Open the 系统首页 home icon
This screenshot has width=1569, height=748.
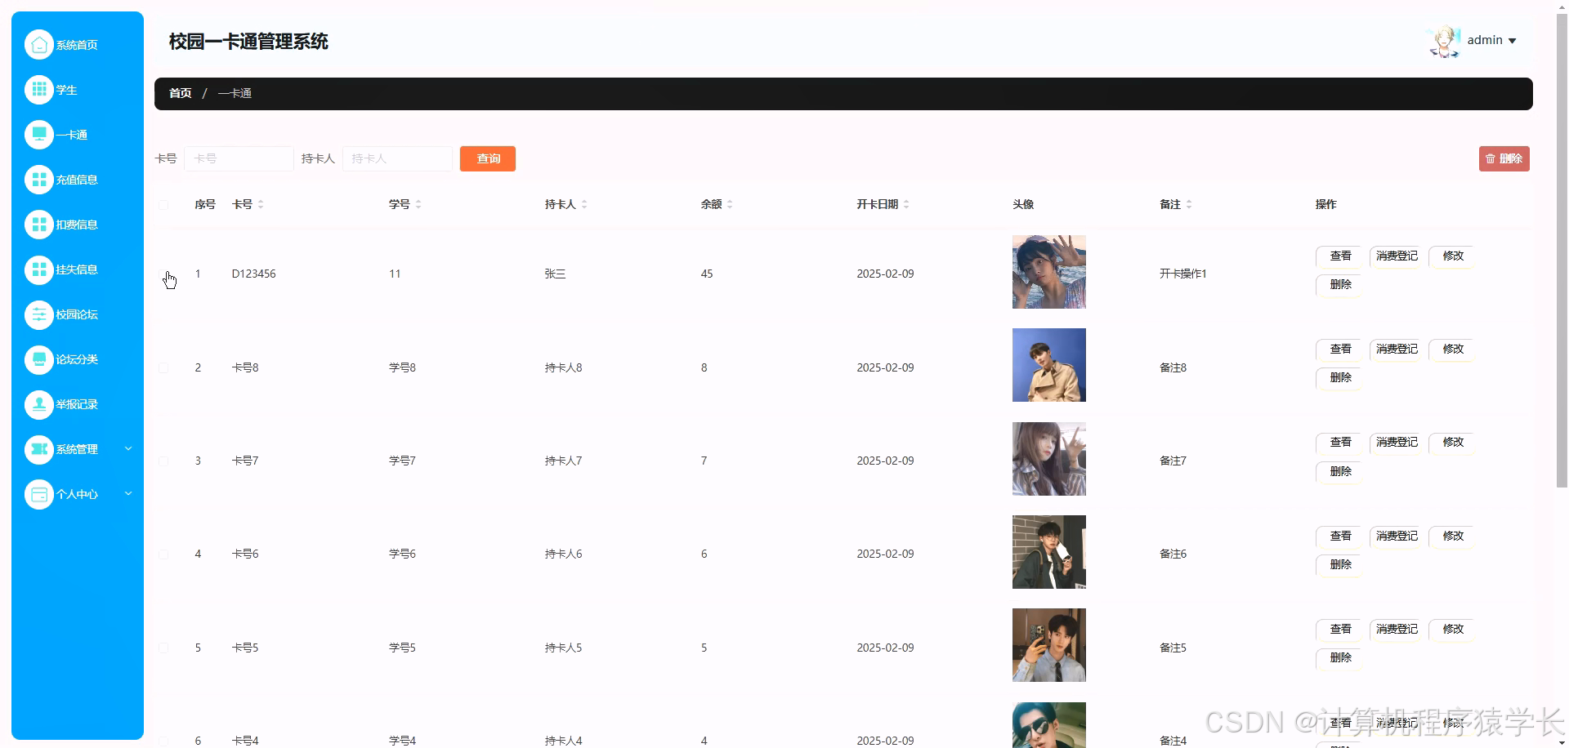(38, 44)
